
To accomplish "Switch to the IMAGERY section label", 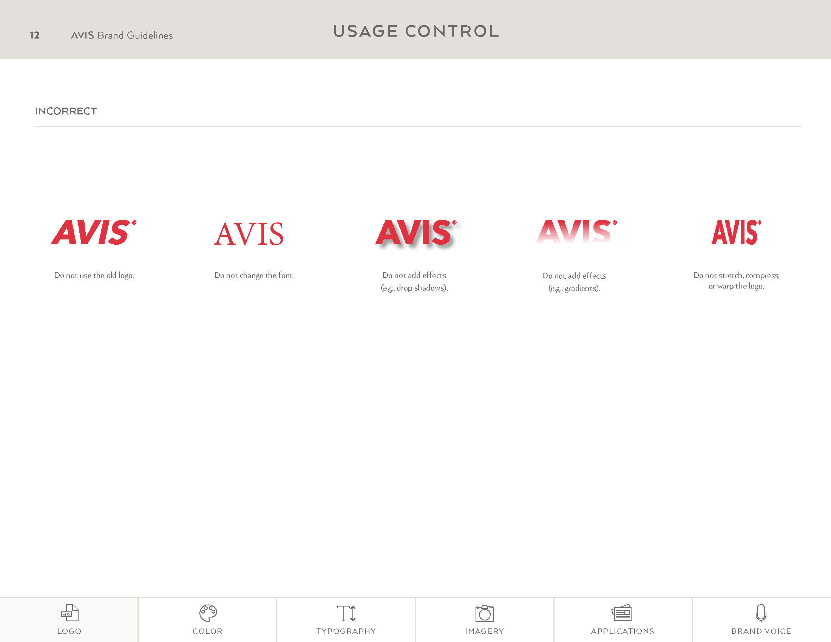I will (484, 631).
